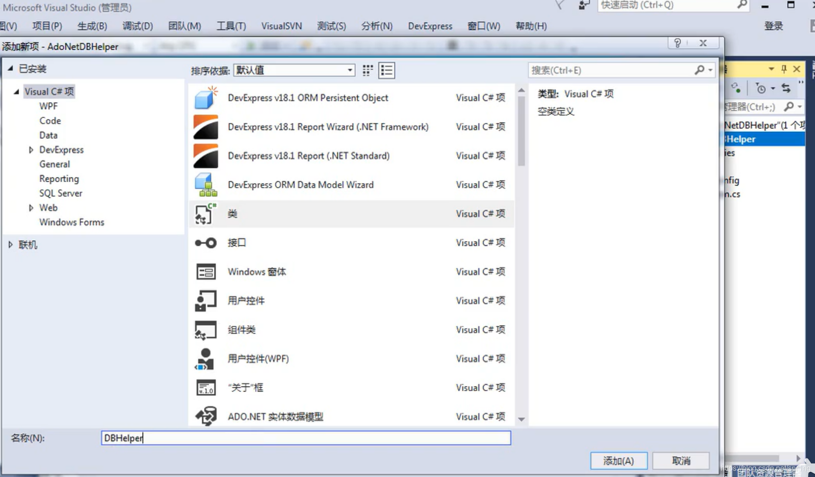The image size is (815, 477).
Task: Select DevExpress Report (.NET Standard) icon
Action: [x=206, y=156]
